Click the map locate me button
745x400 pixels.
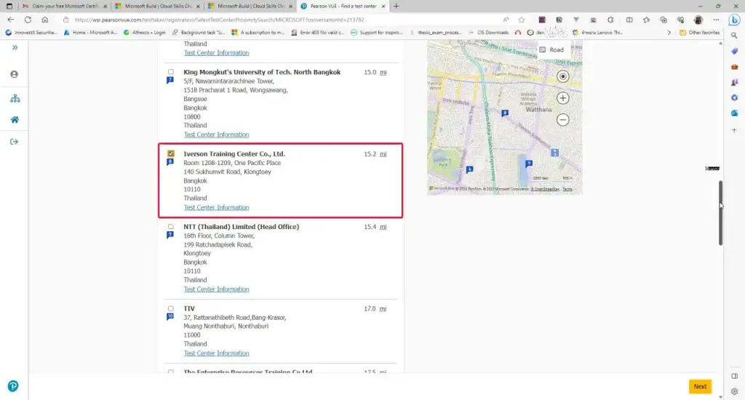[x=562, y=76]
